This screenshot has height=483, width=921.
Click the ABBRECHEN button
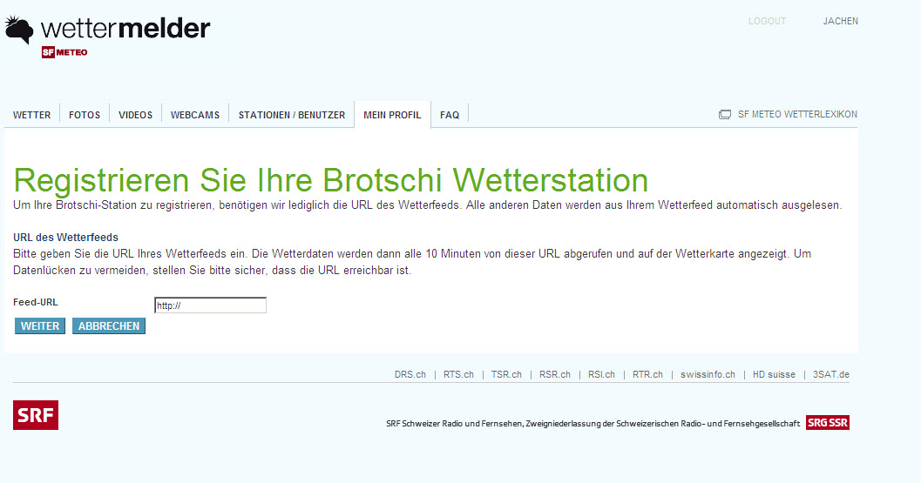tap(109, 326)
